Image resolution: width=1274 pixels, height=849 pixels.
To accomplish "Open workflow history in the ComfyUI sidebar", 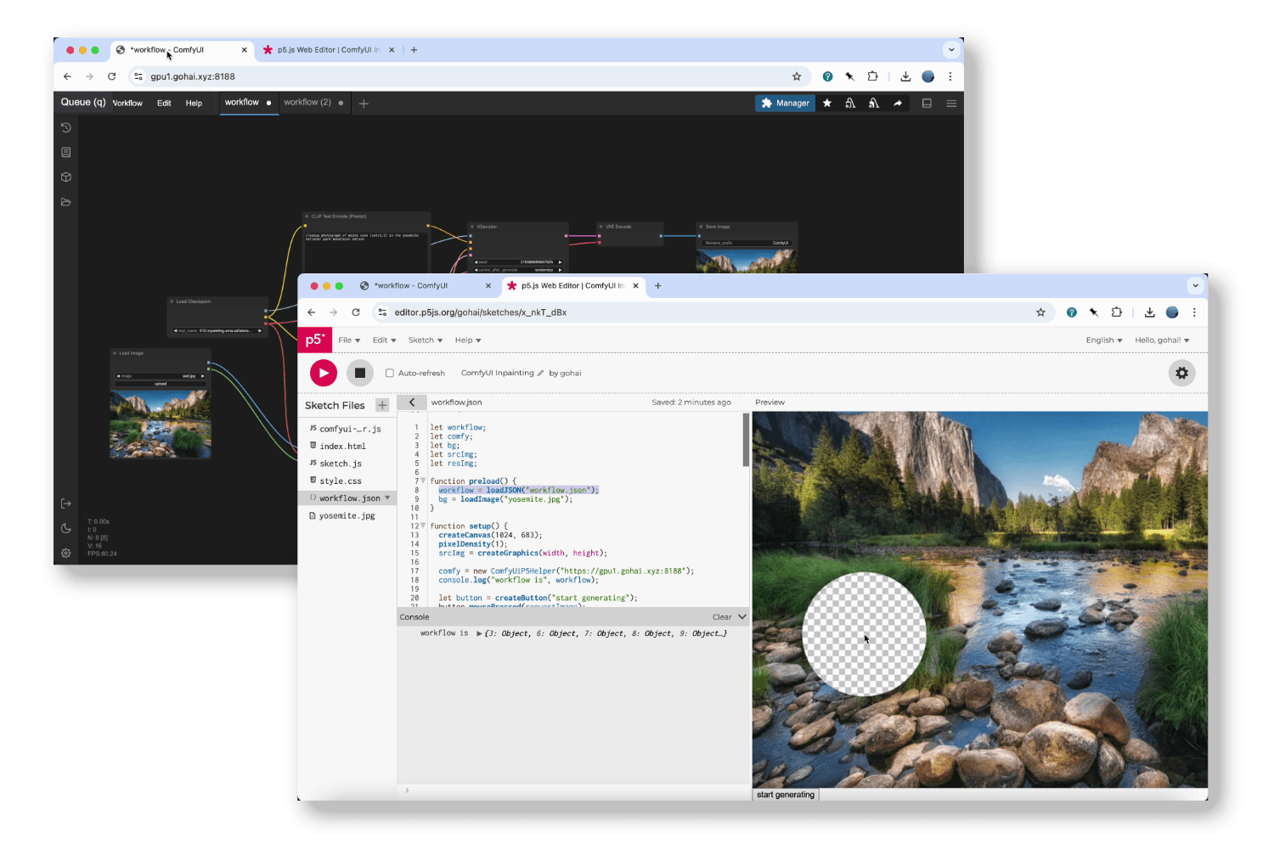I will pyautogui.click(x=66, y=127).
